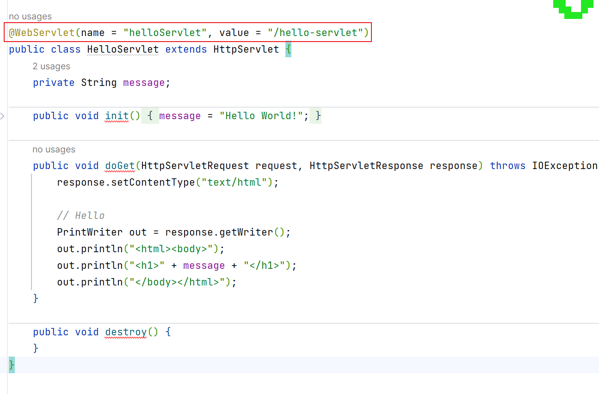Click the HttpServletResponse parameter type

click(x=366, y=166)
